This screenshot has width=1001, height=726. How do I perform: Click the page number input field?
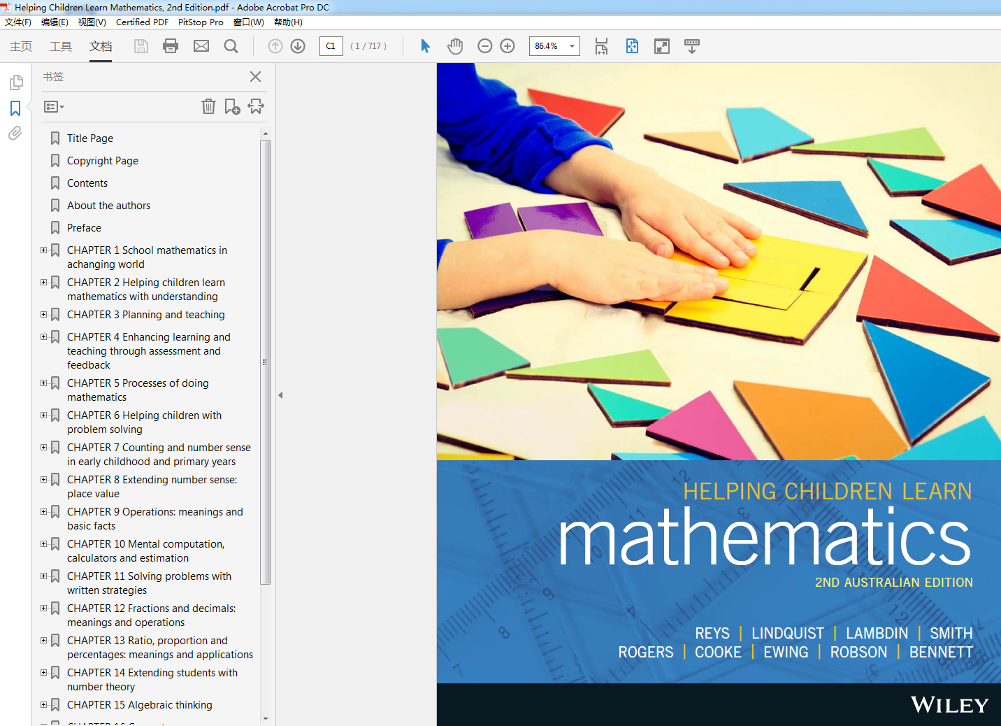pos(331,46)
